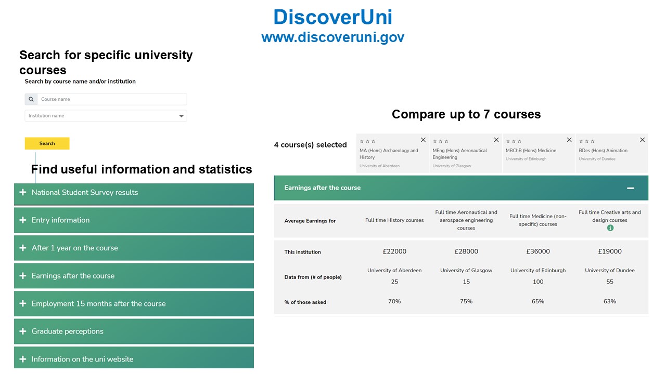Click the 70% of those asked value
The height and width of the screenshot is (374, 666).
click(394, 301)
